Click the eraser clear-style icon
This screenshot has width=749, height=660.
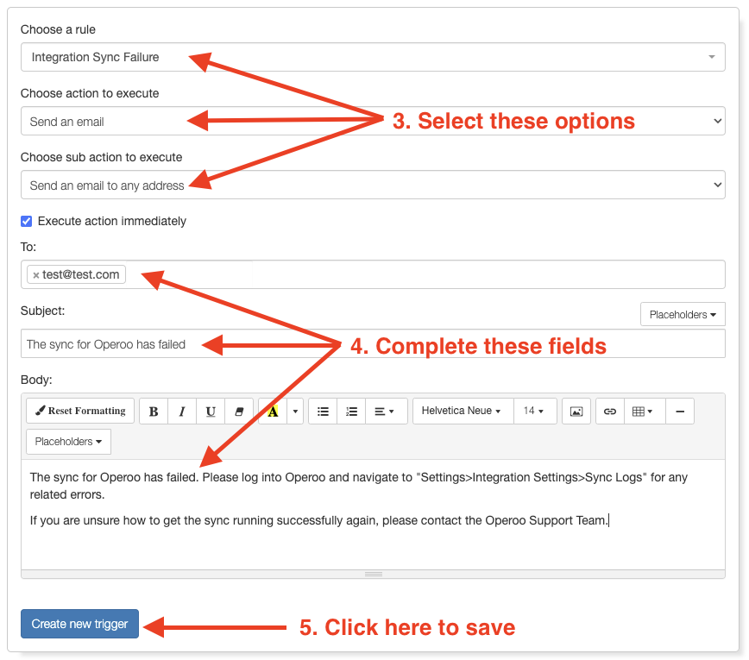pyautogui.click(x=239, y=412)
